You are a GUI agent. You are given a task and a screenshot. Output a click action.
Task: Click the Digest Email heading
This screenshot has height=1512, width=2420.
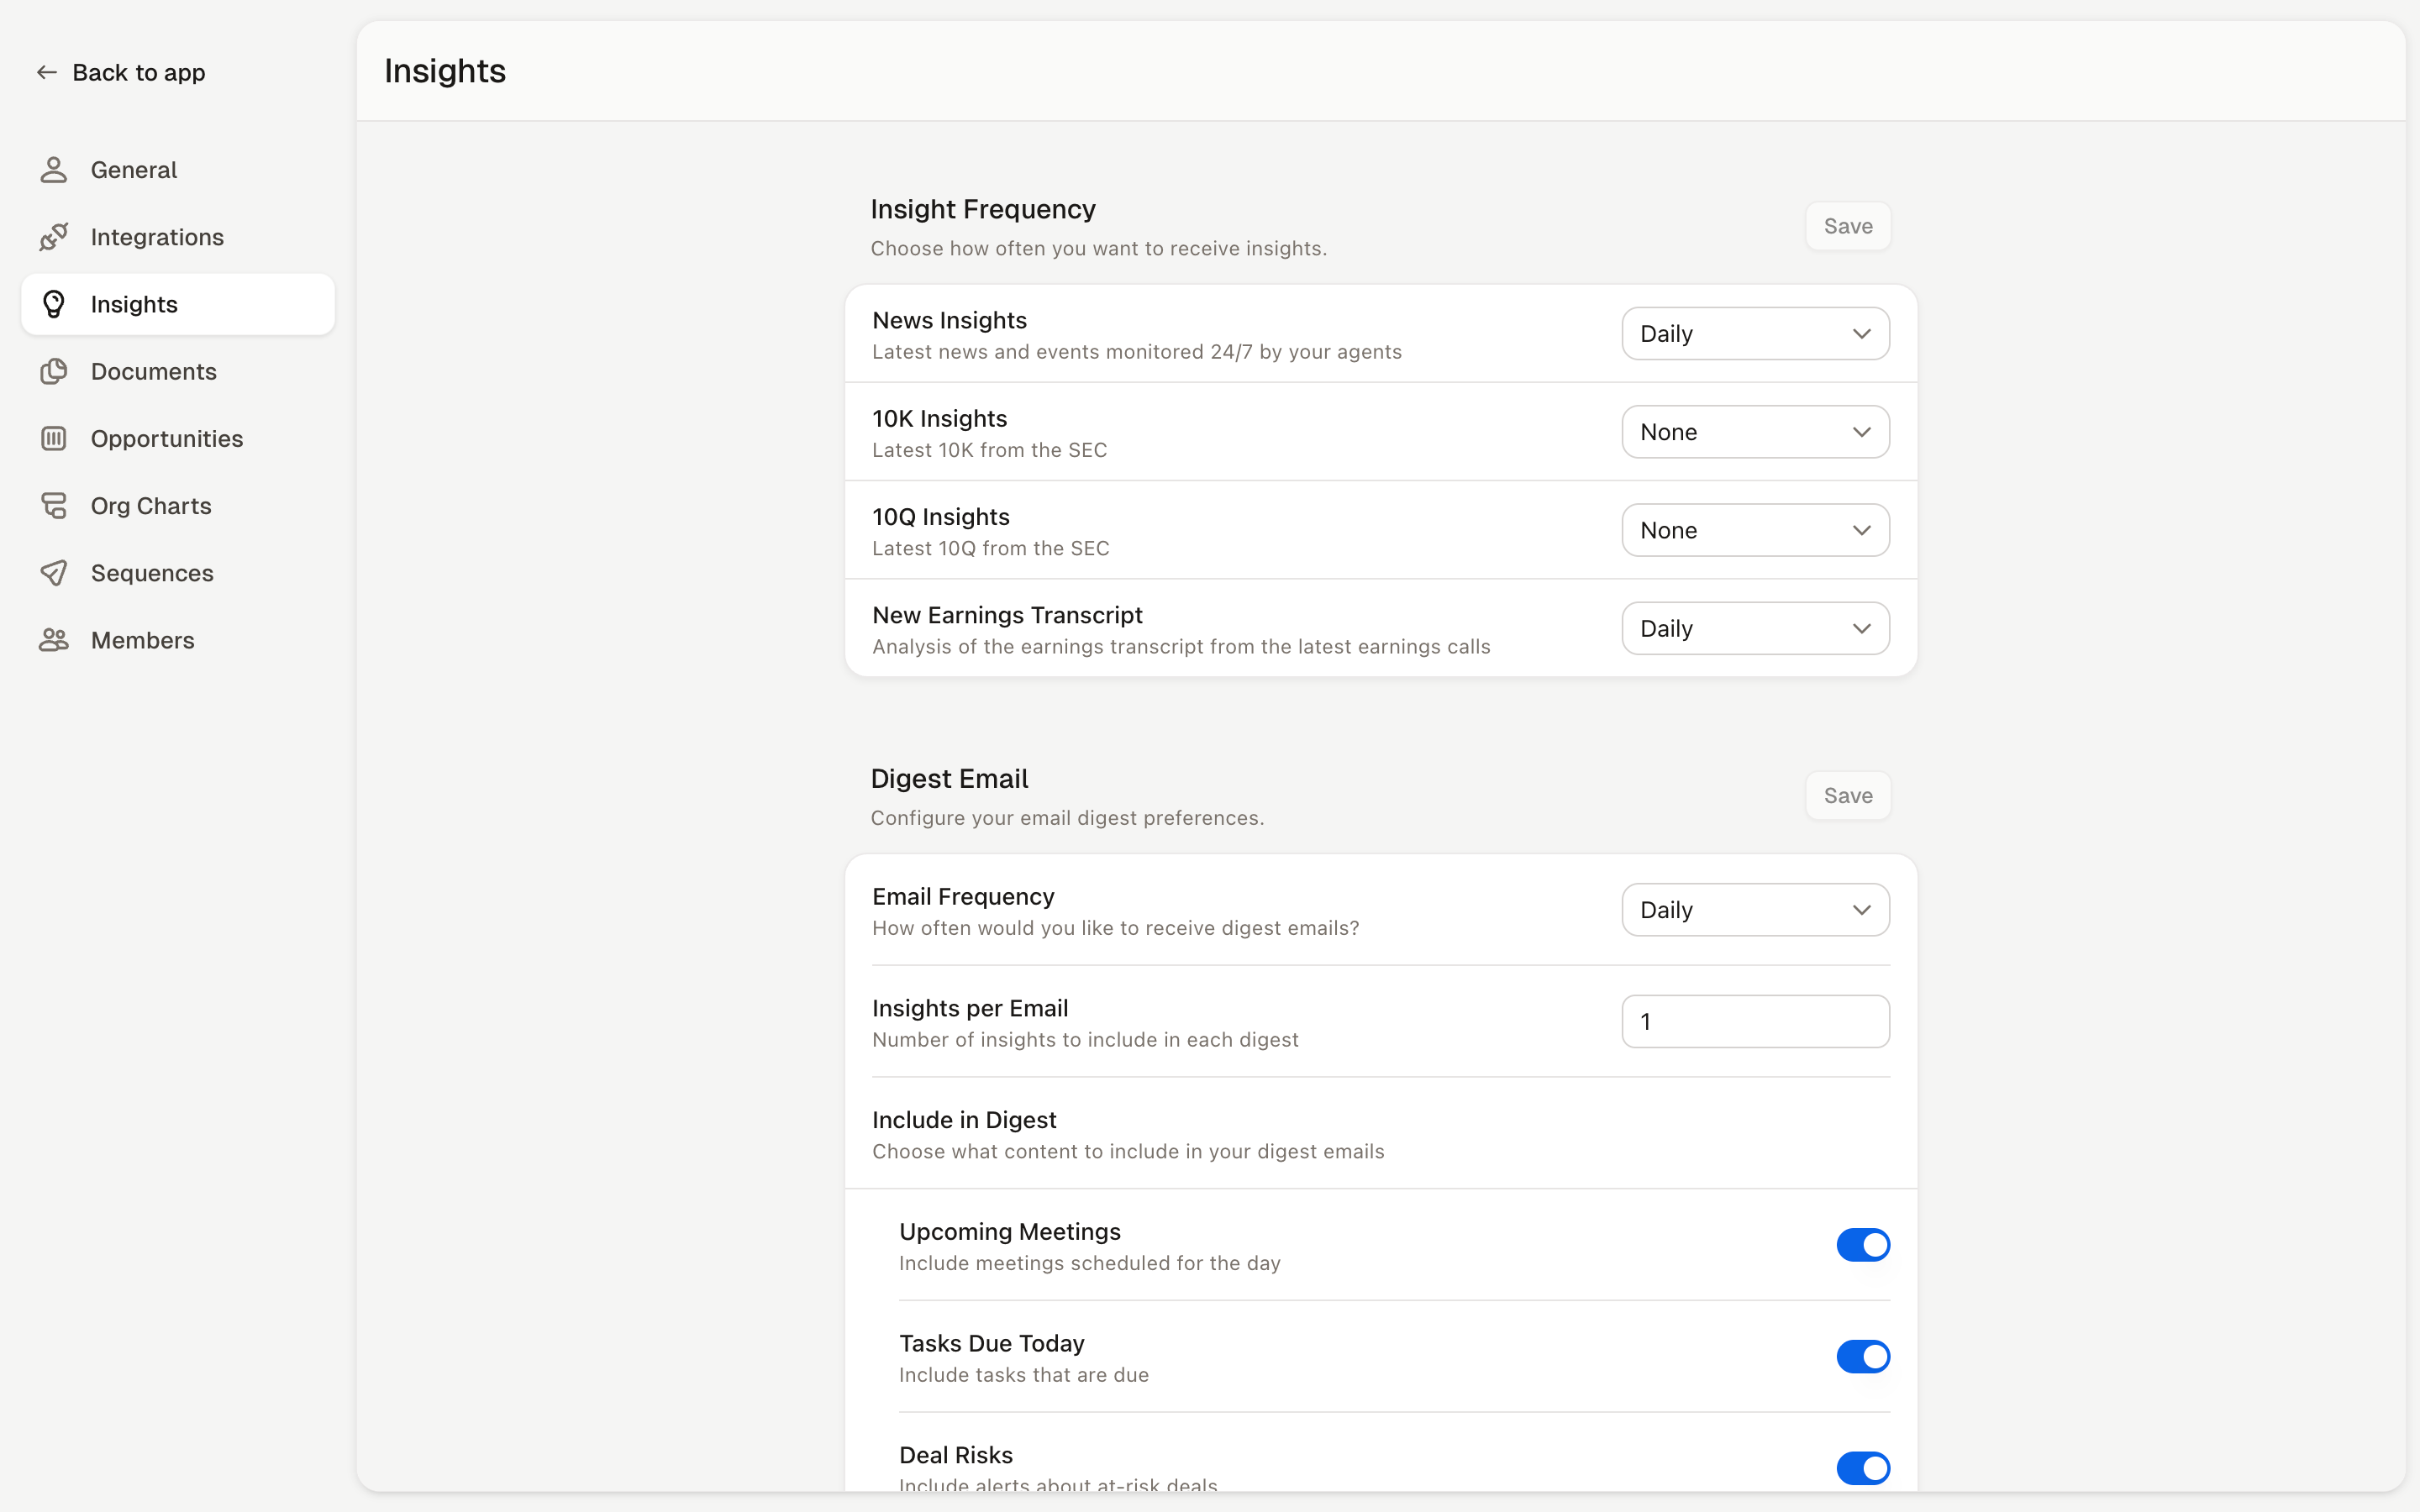pyautogui.click(x=949, y=779)
